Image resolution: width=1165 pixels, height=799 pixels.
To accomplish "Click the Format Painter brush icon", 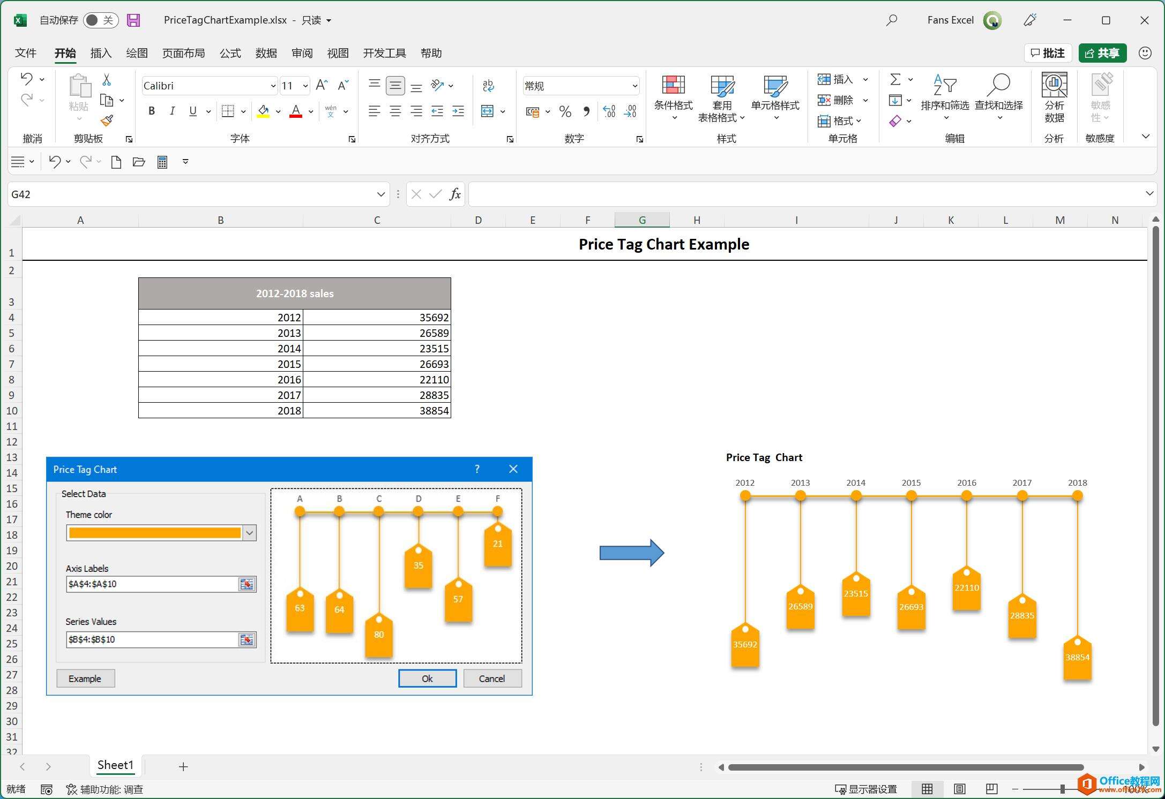I will click(107, 120).
